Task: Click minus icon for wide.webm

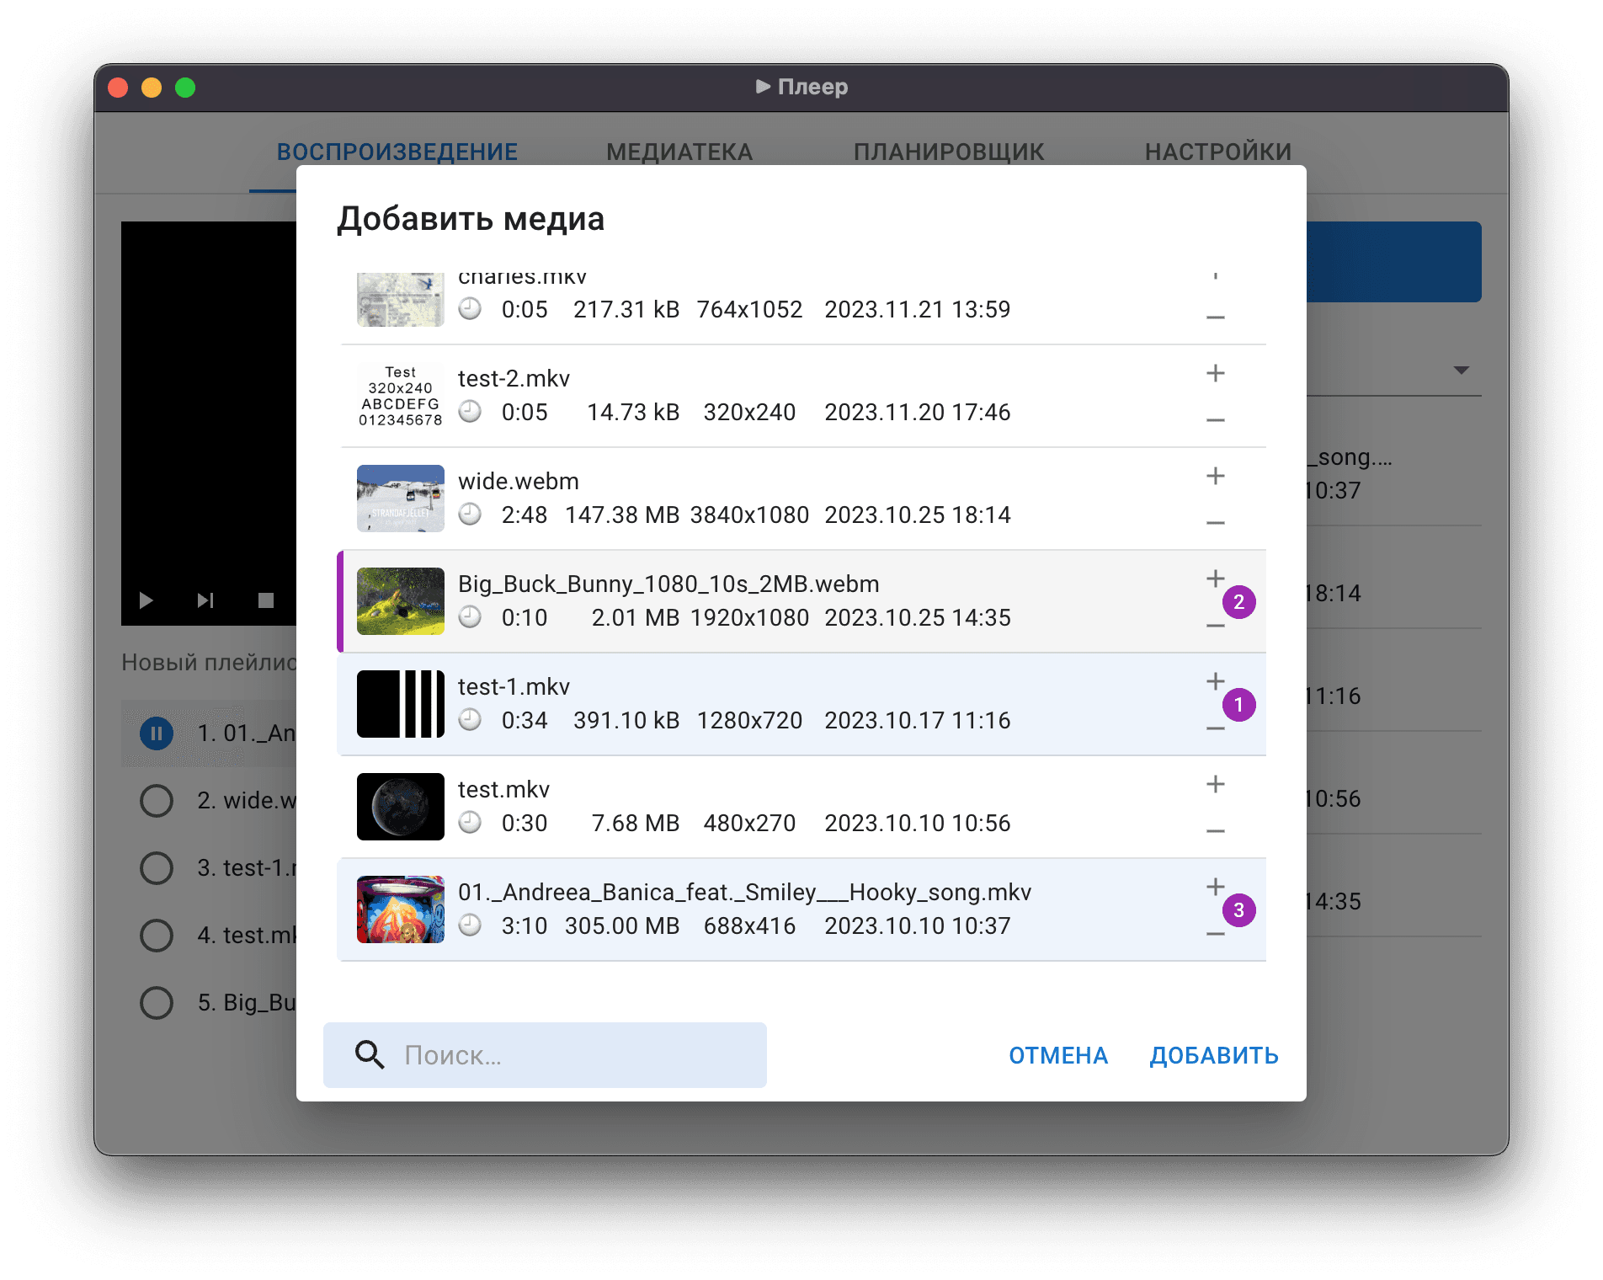Action: pyautogui.click(x=1215, y=523)
